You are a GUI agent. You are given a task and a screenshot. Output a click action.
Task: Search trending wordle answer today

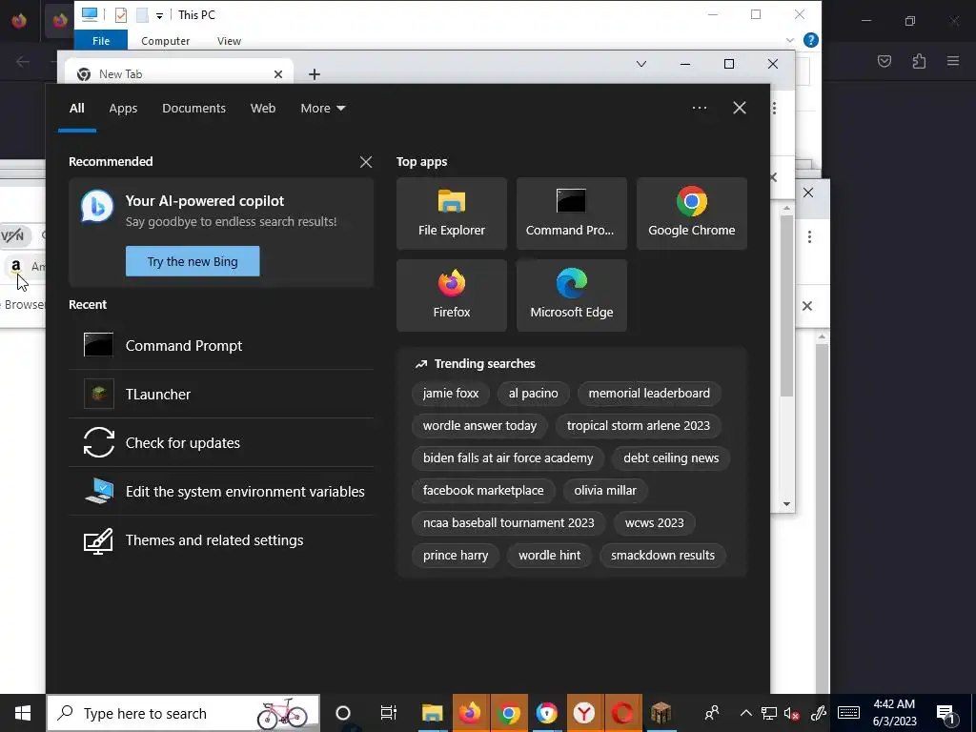point(480,426)
